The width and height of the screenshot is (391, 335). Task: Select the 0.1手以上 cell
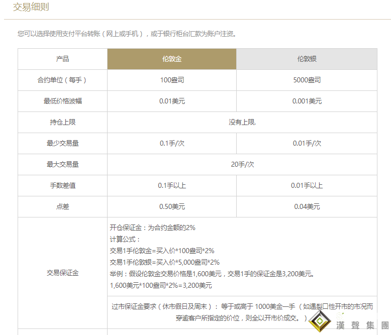coord(172,185)
